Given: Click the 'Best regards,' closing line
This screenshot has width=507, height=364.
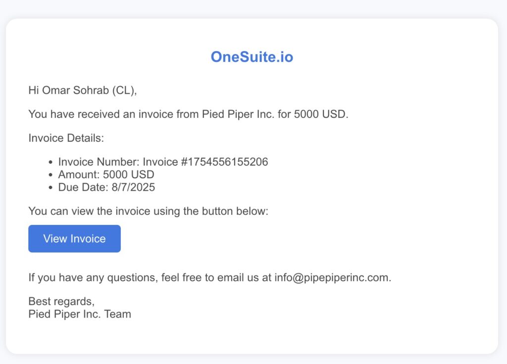Looking at the screenshot, I should tap(61, 302).
